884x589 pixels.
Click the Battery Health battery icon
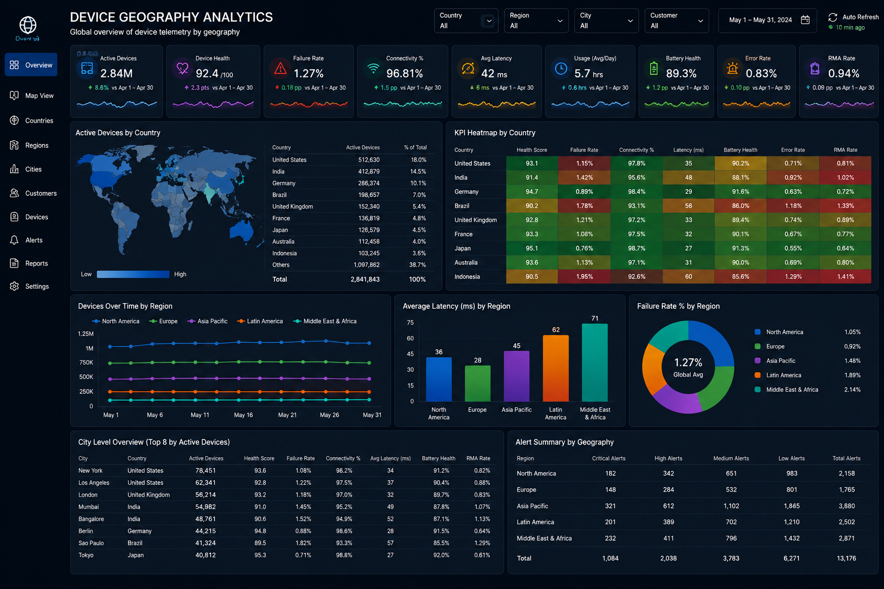[654, 68]
